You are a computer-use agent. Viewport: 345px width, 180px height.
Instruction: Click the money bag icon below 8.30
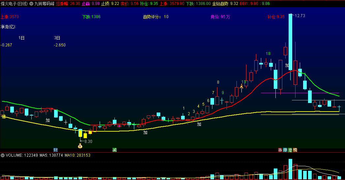coord(80,146)
